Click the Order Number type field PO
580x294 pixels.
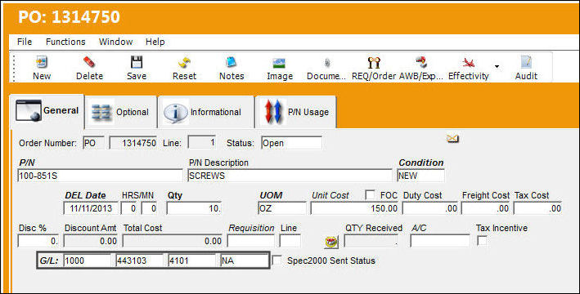coord(93,143)
